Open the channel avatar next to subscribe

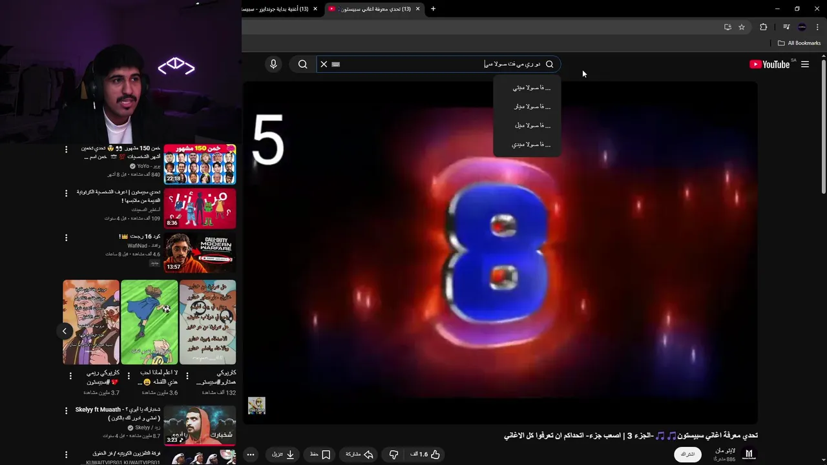749,455
